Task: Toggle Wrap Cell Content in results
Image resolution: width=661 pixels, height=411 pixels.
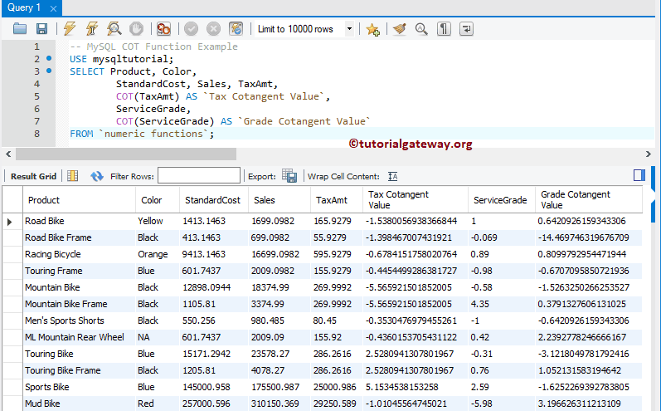Action: [x=393, y=176]
